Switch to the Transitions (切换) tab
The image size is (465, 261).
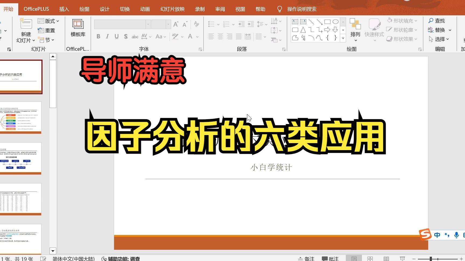point(125,9)
